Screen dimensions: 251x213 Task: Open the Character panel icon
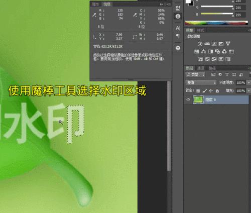tap(178, 28)
